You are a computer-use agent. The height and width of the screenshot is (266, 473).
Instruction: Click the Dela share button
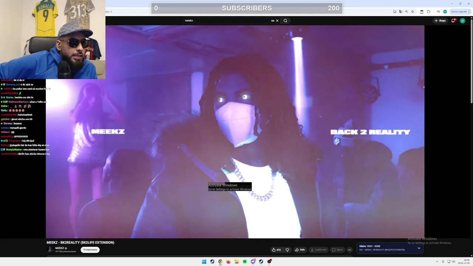(300, 250)
